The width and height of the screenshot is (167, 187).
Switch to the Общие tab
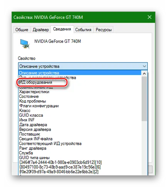[x=22, y=30]
